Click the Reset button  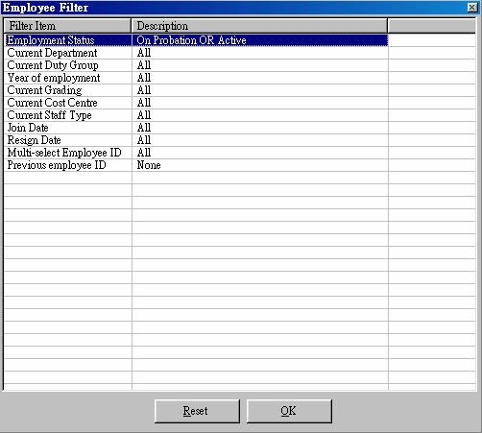pyautogui.click(x=197, y=411)
